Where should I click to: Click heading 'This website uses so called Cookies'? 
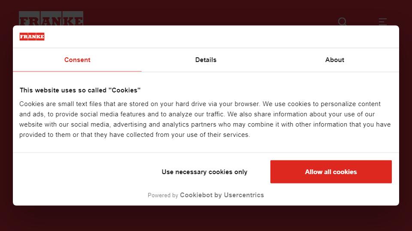point(80,90)
